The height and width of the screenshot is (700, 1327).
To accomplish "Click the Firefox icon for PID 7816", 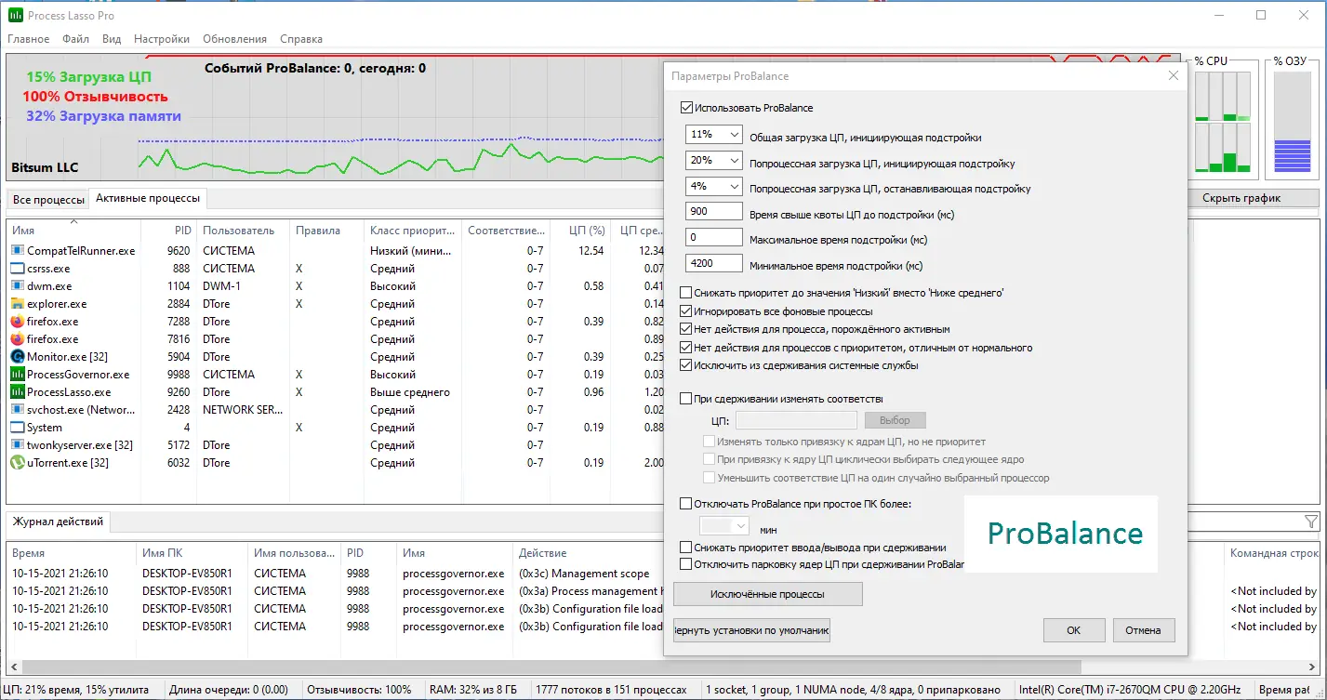I will 18,339.
